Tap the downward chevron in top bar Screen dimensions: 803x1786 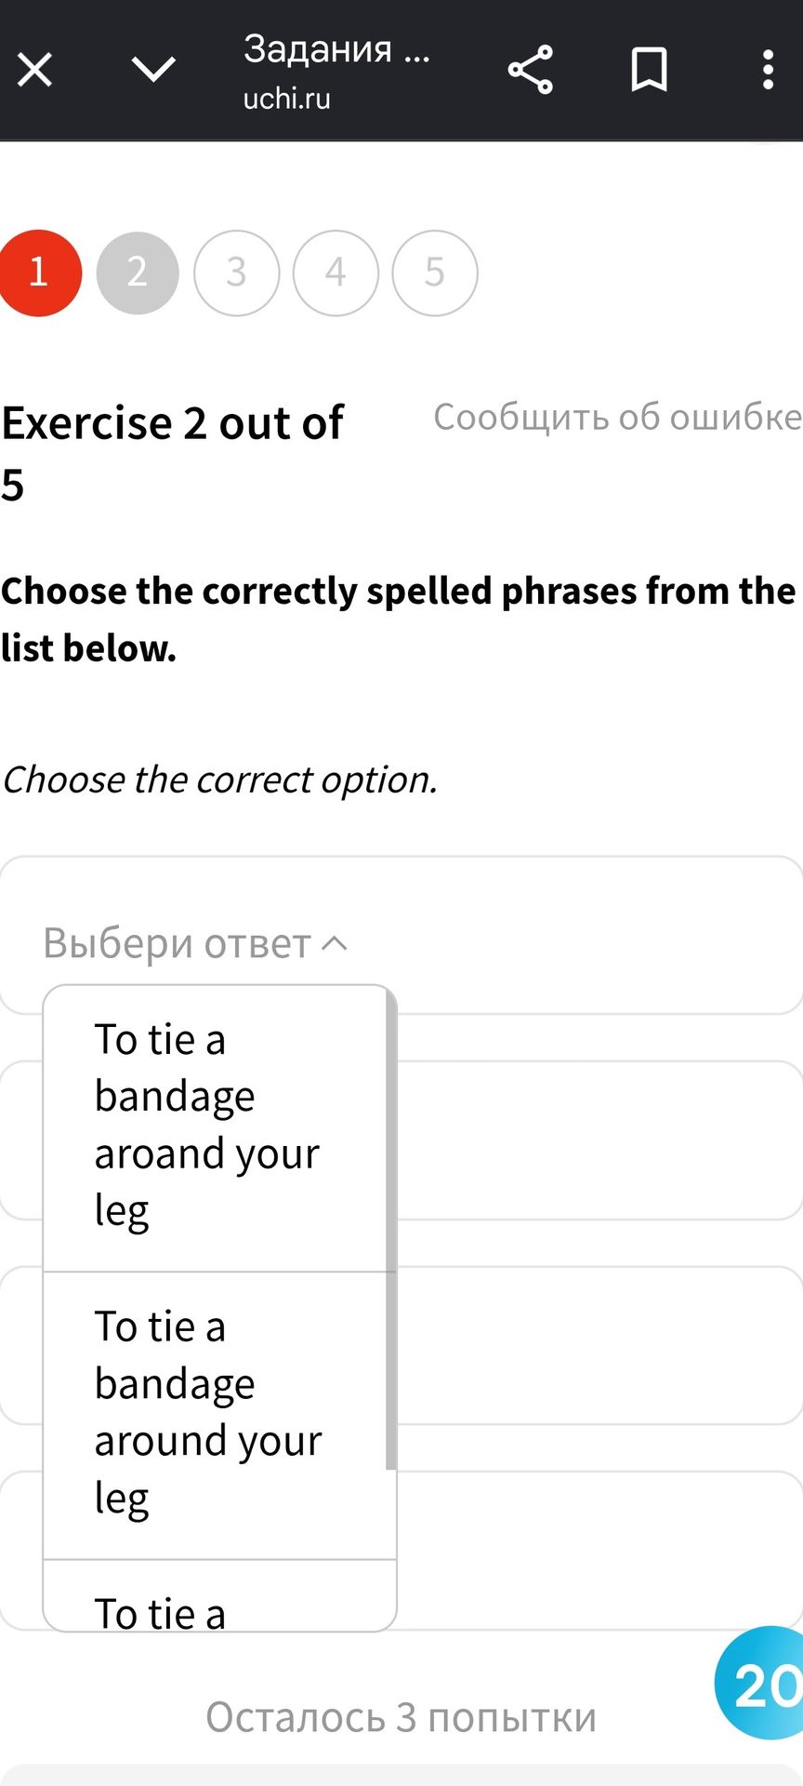click(153, 69)
